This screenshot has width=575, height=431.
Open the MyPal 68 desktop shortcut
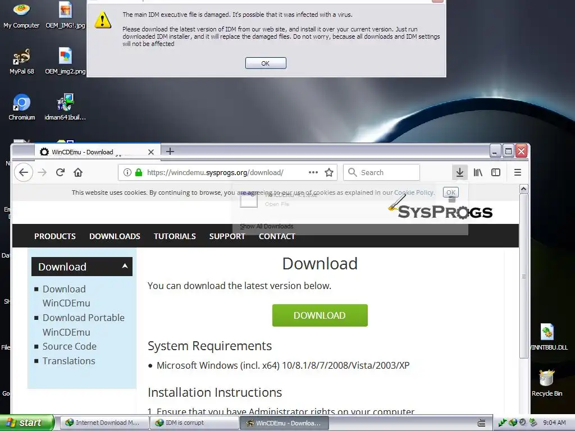[x=22, y=62]
